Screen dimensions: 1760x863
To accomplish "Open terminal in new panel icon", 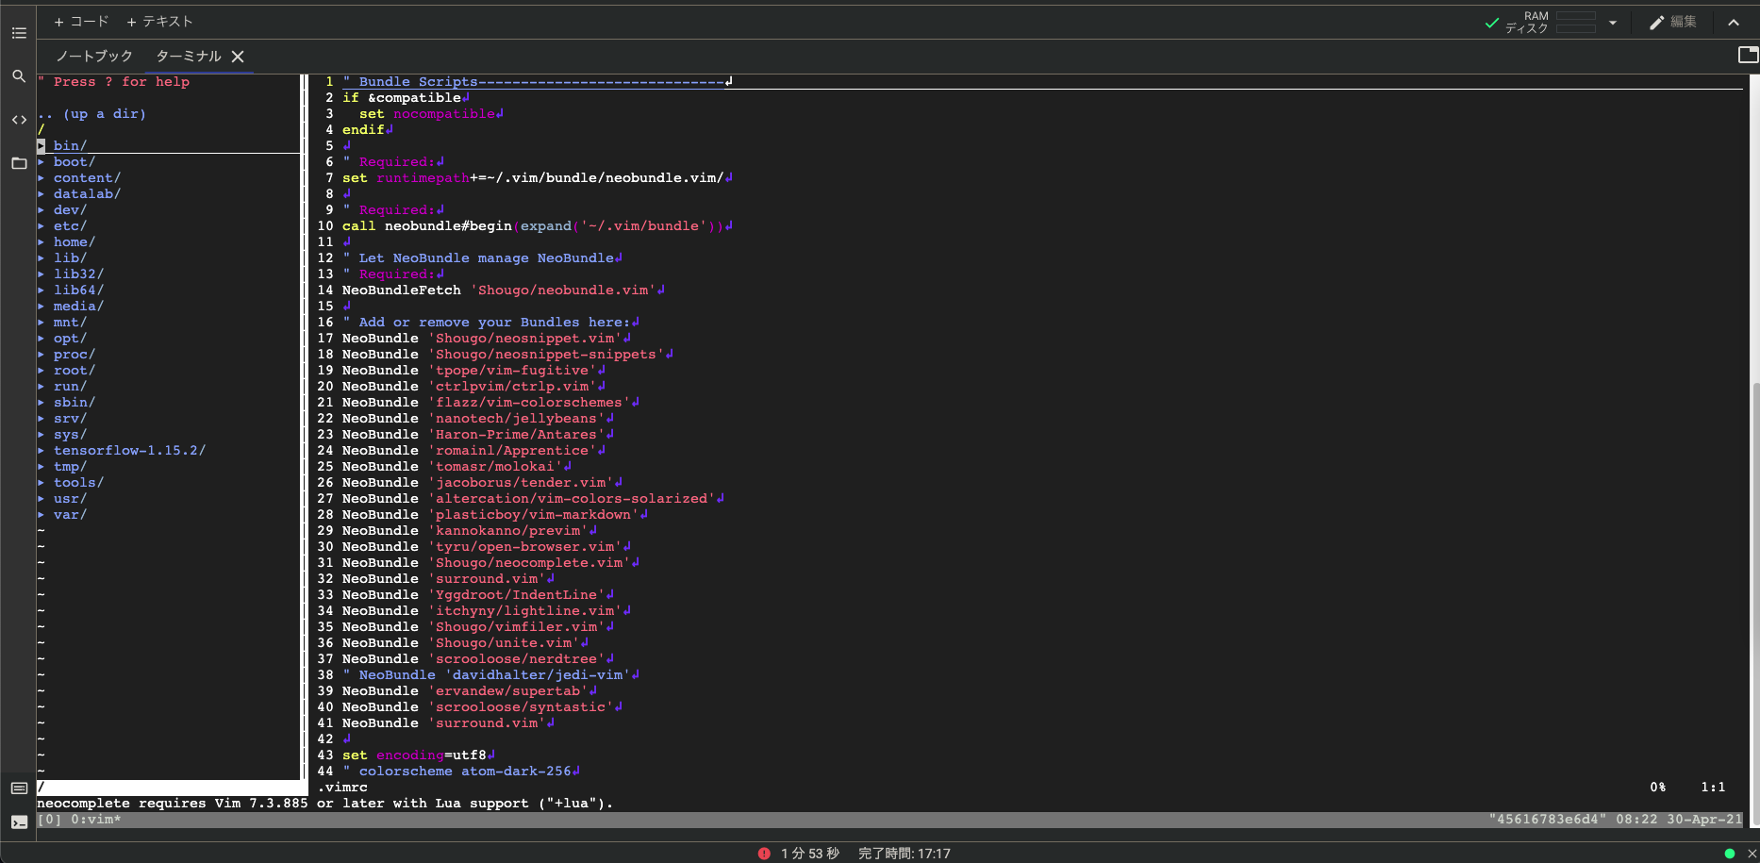I will [1748, 55].
